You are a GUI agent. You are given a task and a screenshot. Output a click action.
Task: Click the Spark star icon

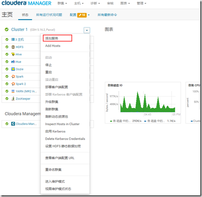tap(13, 76)
